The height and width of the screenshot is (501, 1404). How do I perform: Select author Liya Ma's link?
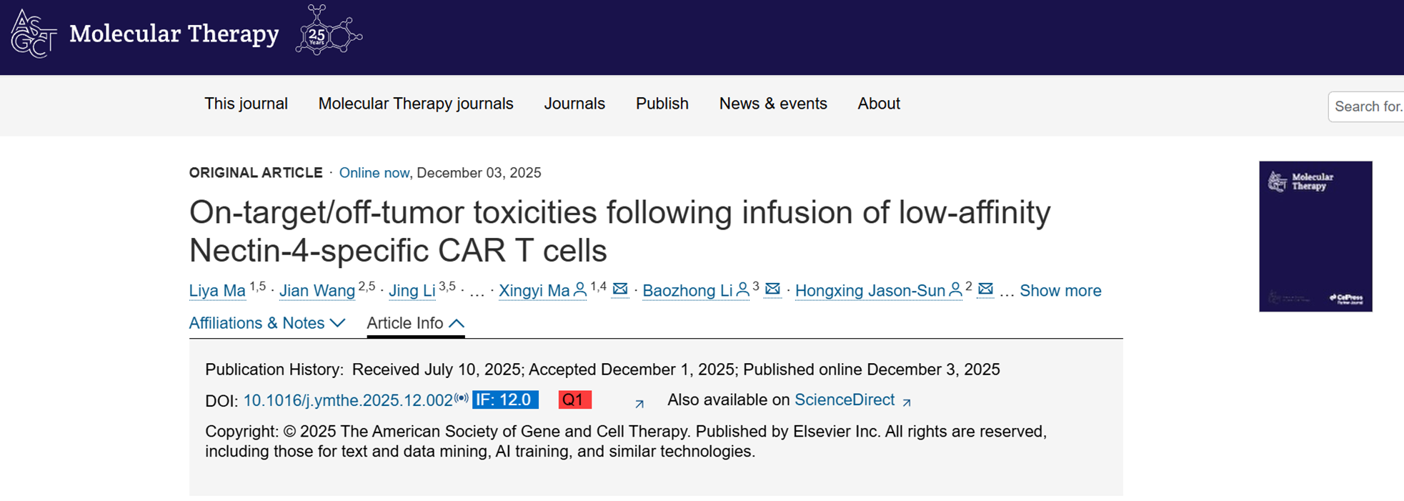tap(217, 291)
